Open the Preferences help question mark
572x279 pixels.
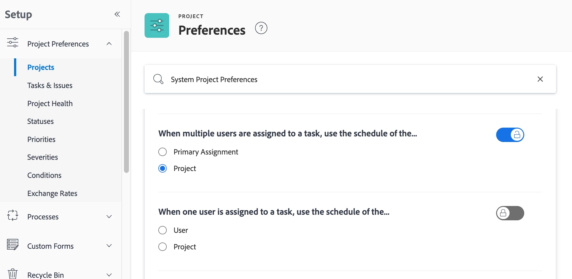261,28
